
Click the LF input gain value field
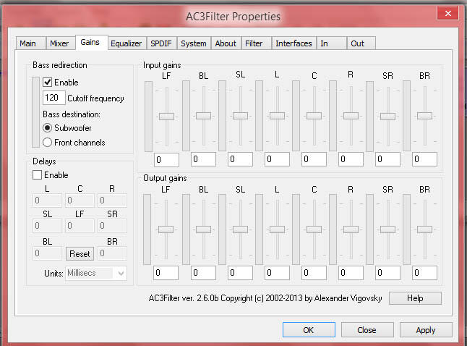(x=166, y=160)
